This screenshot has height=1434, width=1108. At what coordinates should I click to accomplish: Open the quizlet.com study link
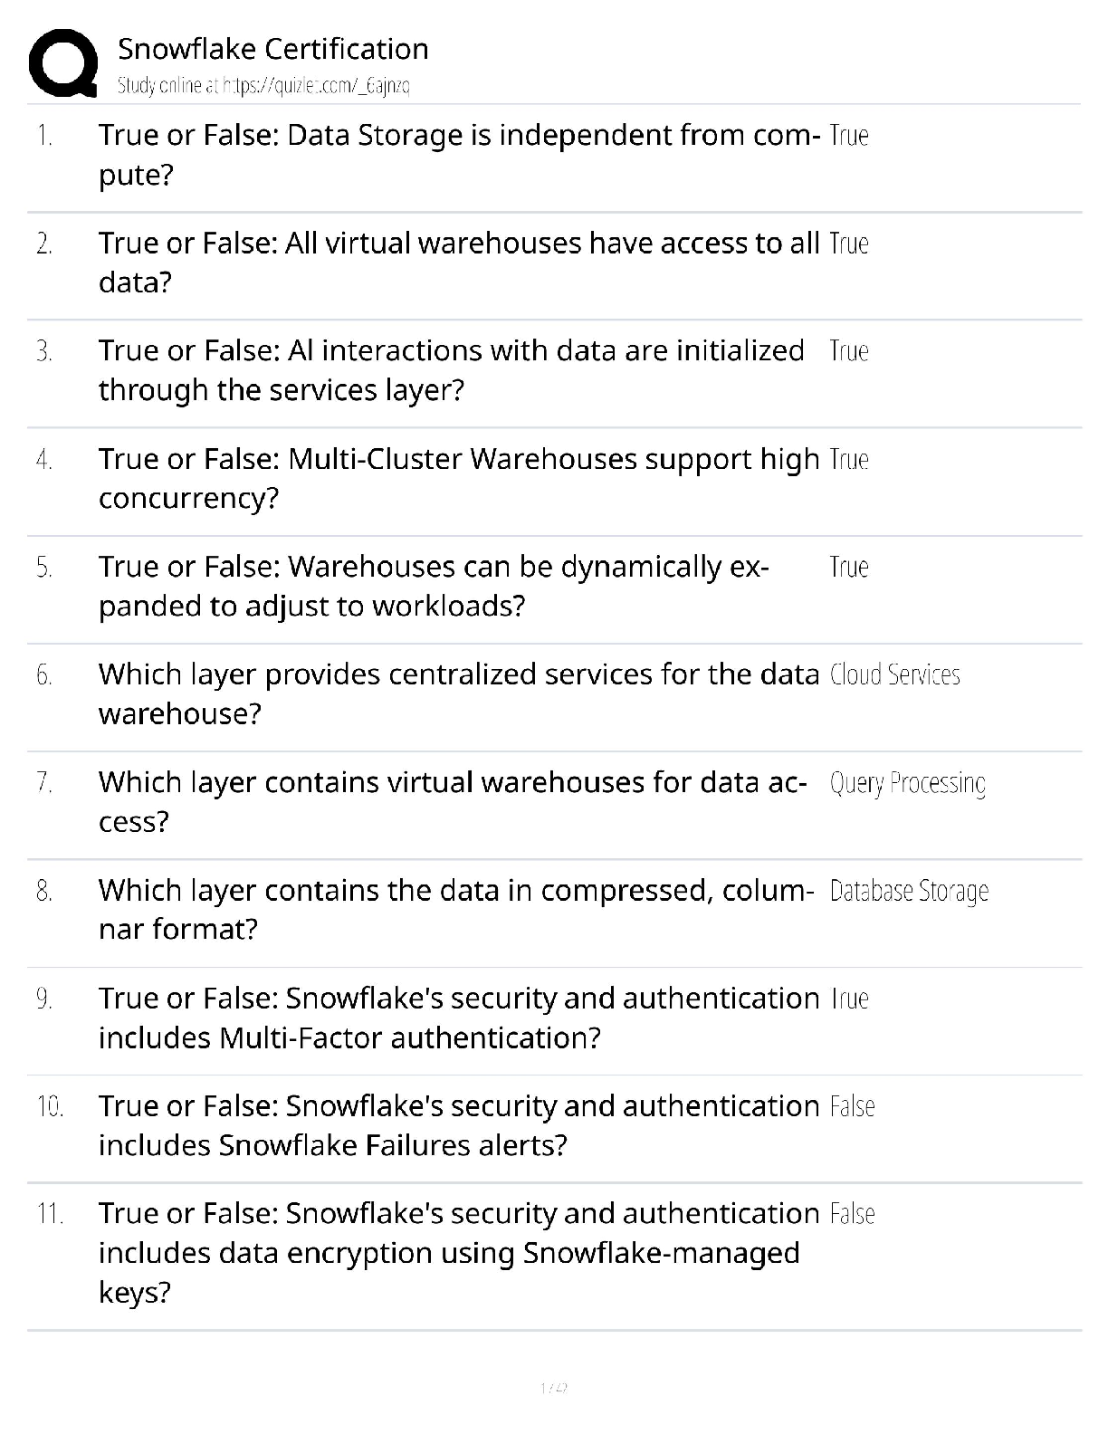[x=263, y=87]
